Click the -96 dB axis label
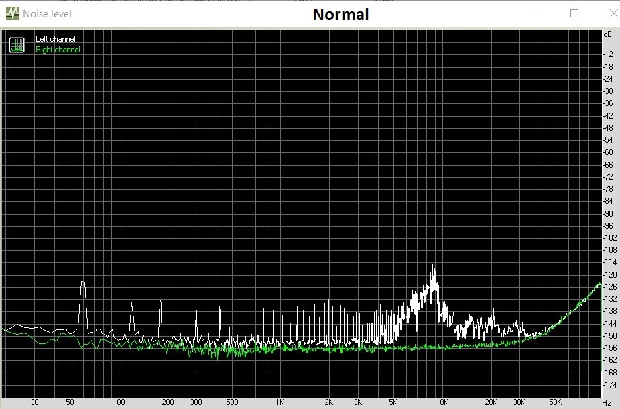This screenshot has width=620, height=409. pos(609,225)
